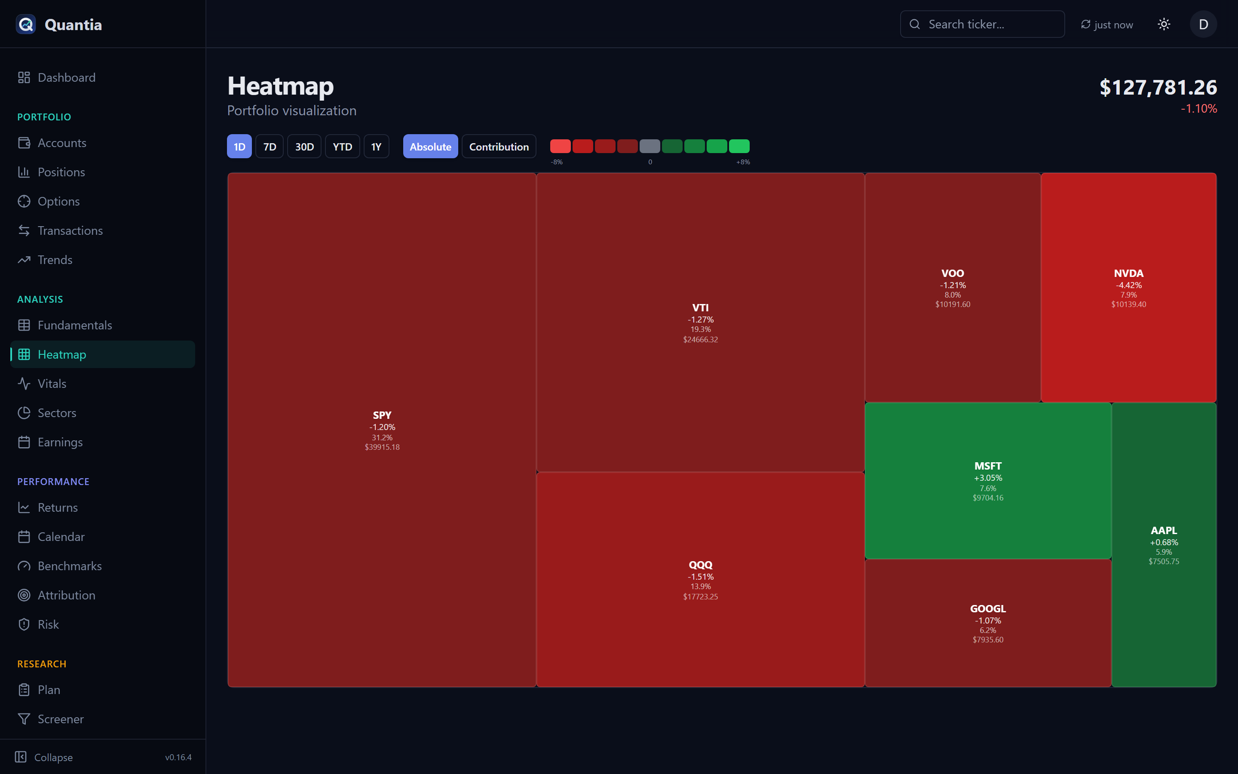Click the Options circle icon
This screenshot has width=1238, height=774.
(24, 201)
